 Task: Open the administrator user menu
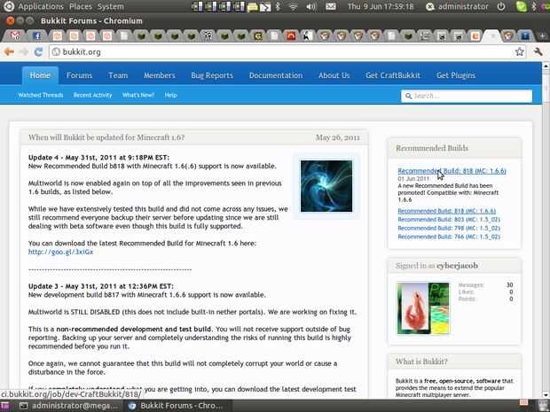tap(457, 6)
